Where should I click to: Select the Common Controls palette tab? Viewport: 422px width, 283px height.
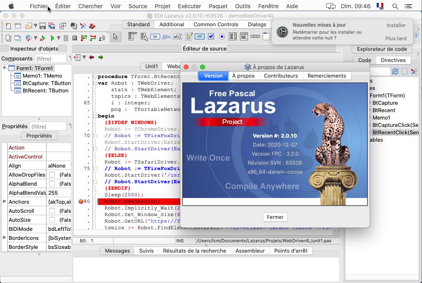[216, 24]
